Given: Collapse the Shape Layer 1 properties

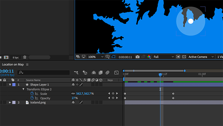Looking at the screenshot, I should pyautogui.click(x=10, y=85).
